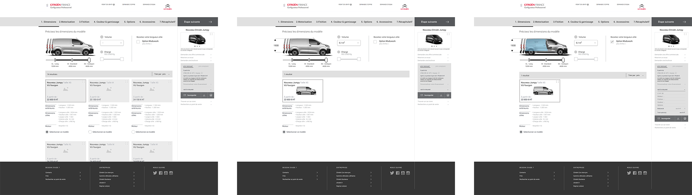
Task: Click Étape suivante button in left mockup
Action: tap(198, 22)
